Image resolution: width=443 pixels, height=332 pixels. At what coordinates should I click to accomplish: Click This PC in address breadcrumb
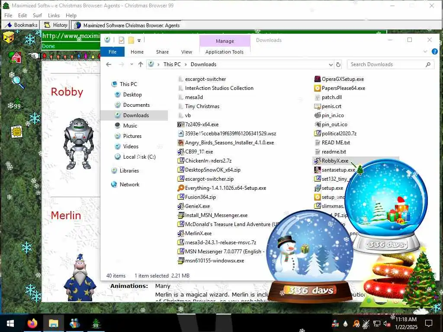[x=172, y=64]
